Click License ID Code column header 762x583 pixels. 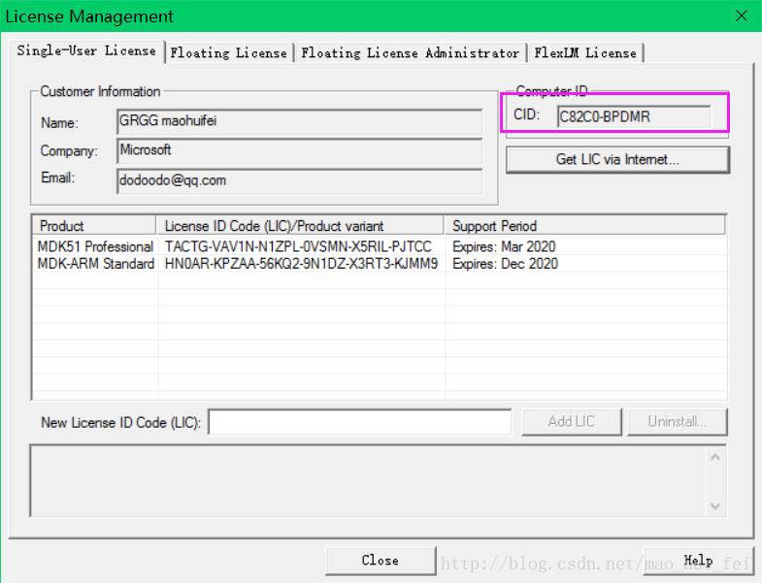(x=300, y=226)
